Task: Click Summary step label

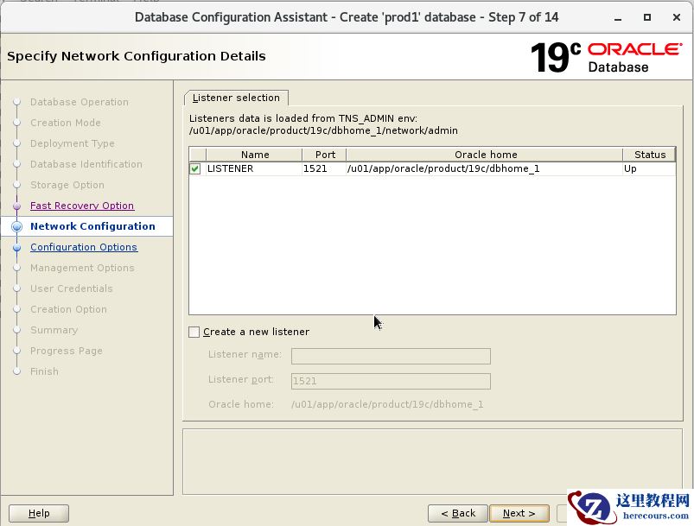Action: [x=54, y=330]
